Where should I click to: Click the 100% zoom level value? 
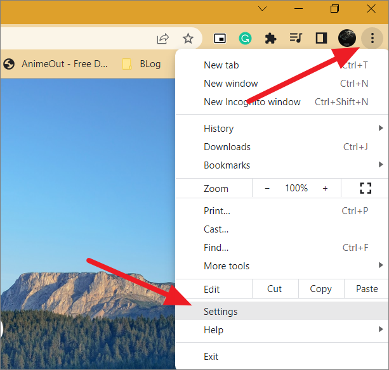[296, 188]
